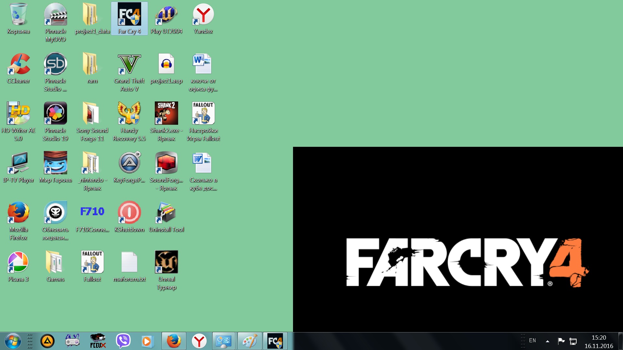The width and height of the screenshot is (623, 350).
Task: Open the nsaforum.txt file
Action: click(129, 262)
